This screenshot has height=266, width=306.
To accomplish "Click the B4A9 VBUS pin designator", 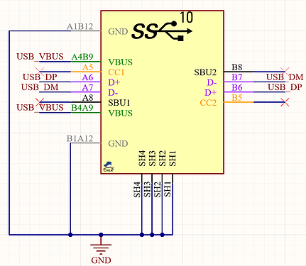I will [x=82, y=108].
